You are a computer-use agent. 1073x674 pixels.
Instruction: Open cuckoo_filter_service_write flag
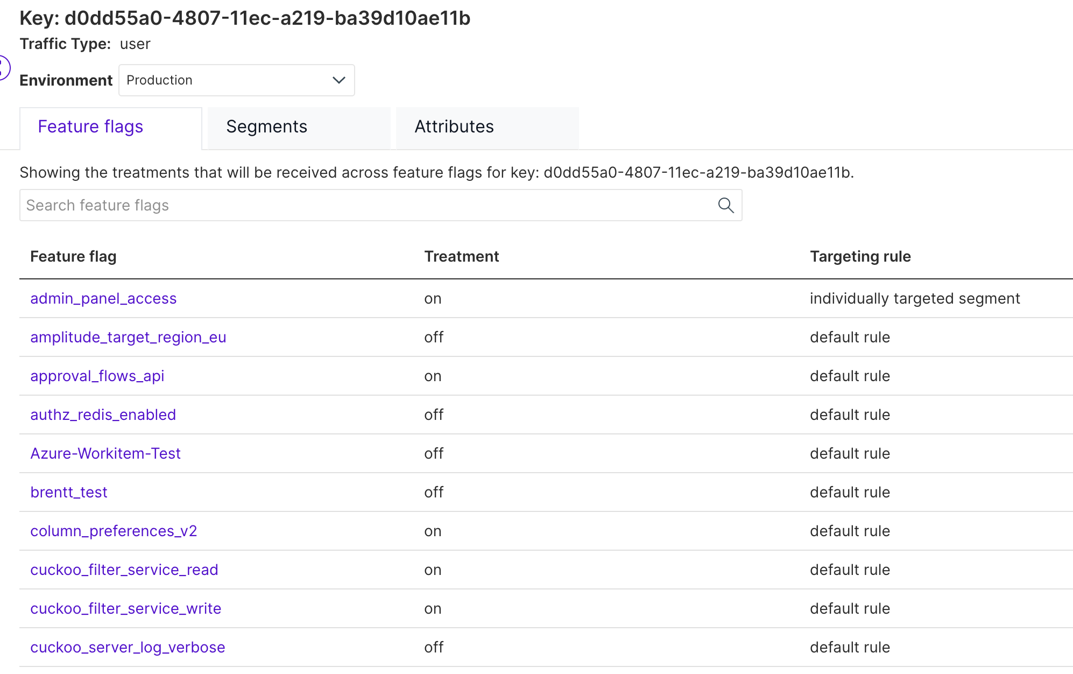point(126,608)
